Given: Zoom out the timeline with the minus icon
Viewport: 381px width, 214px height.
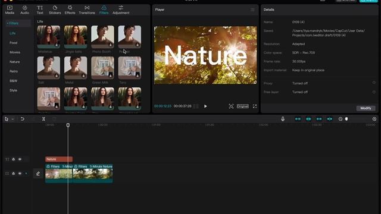Looking at the screenshot, I should coord(341,119).
